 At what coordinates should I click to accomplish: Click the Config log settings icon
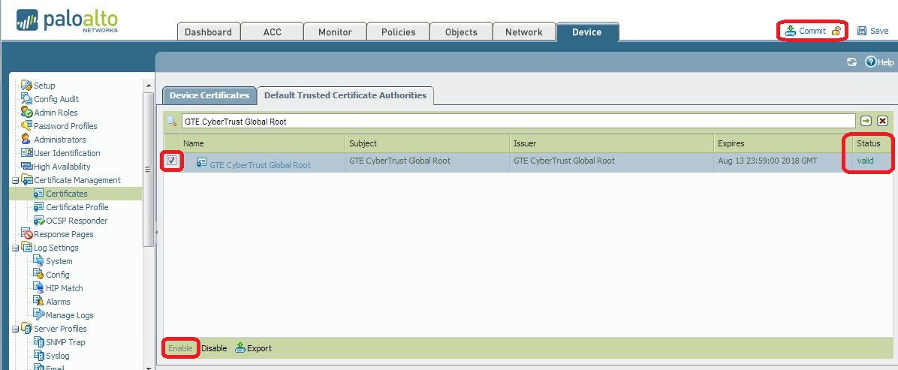click(38, 275)
